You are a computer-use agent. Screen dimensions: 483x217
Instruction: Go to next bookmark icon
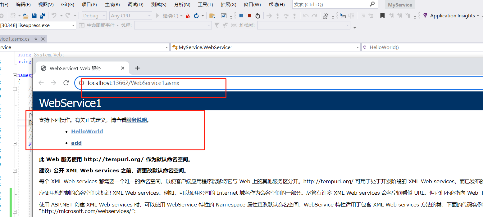pyautogui.click(x=399, y=16)
